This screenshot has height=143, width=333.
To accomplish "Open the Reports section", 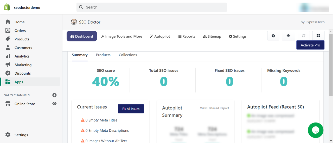I will click(187, 36).
